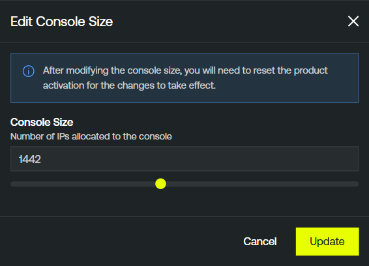Image resolution: width=369 pixels, height=266 pixels.
Task: Click empty area of IP count field
Action: (200, 159)
